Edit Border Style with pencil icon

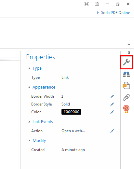click(112, 104)
